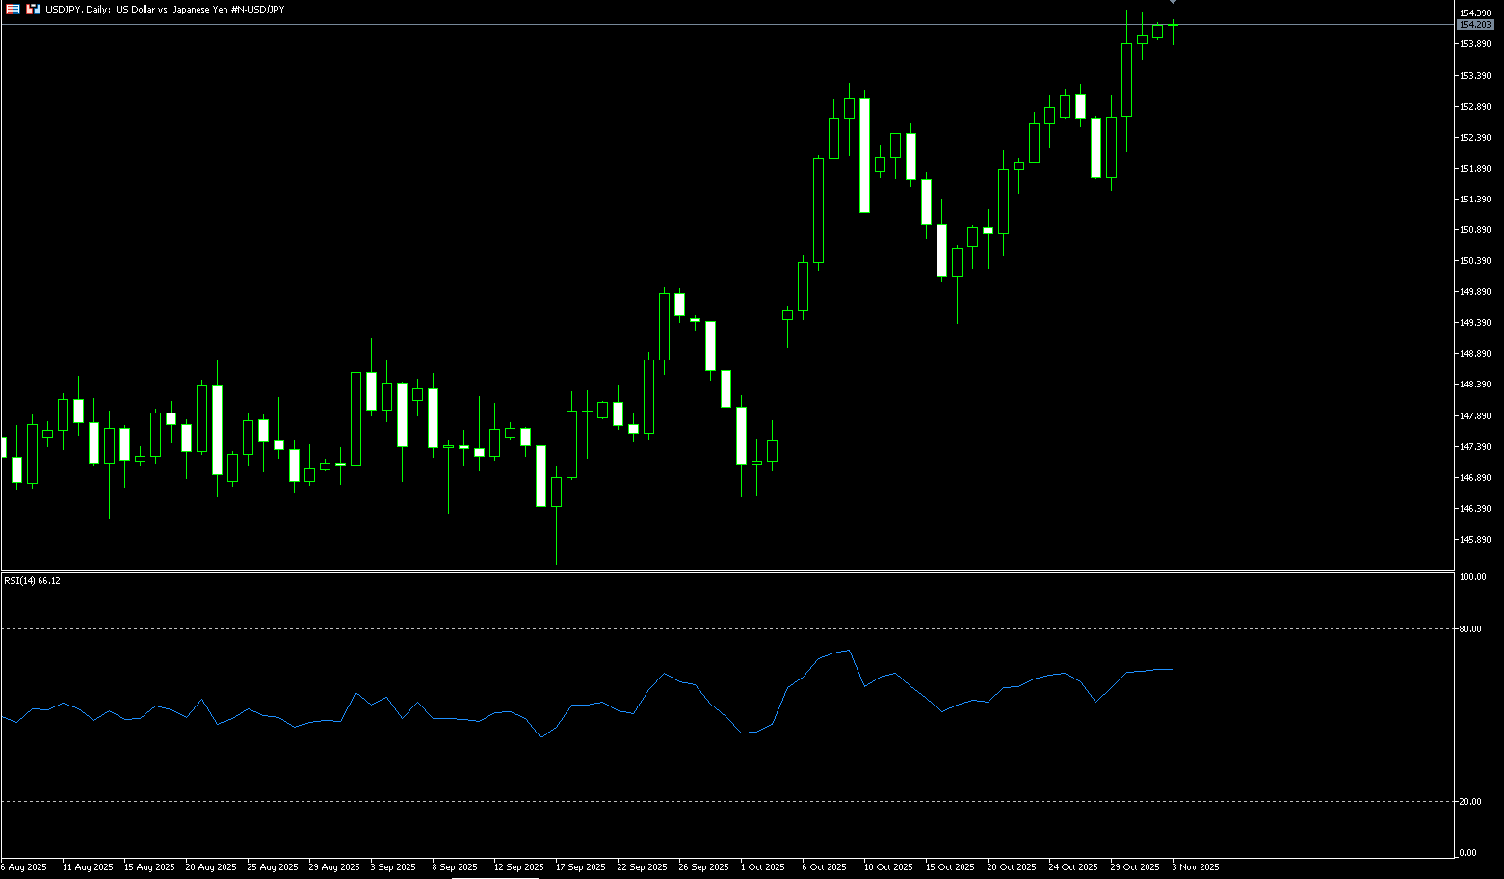
Task: Select the latest doji candle on 3 Nov
Action: [x=1173, y=25]
